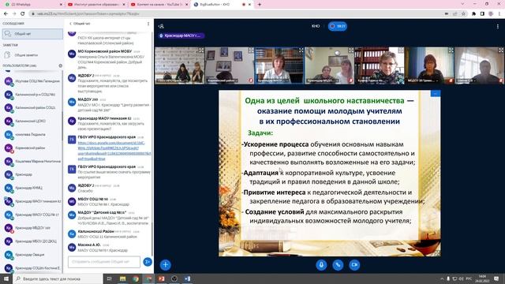Open the browser extensions puzzle icon
The height and width of the screenshot is (284, 505).
point(473,13)
